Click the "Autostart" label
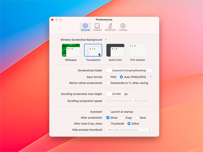Viewport: 203px width, 152px height. pos(96,112)
